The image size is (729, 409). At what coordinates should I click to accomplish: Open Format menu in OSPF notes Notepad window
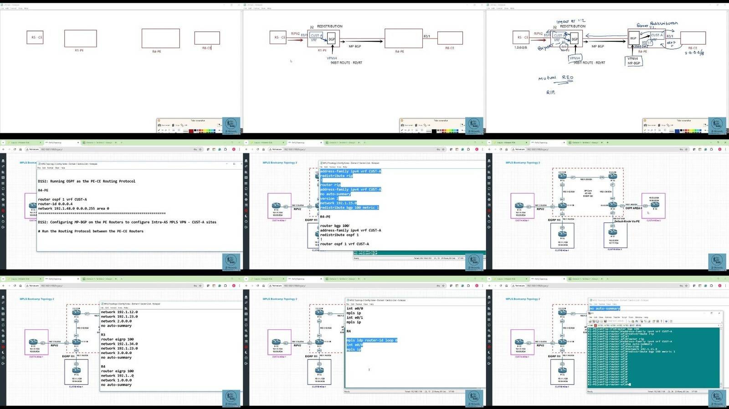pos(50,168)
